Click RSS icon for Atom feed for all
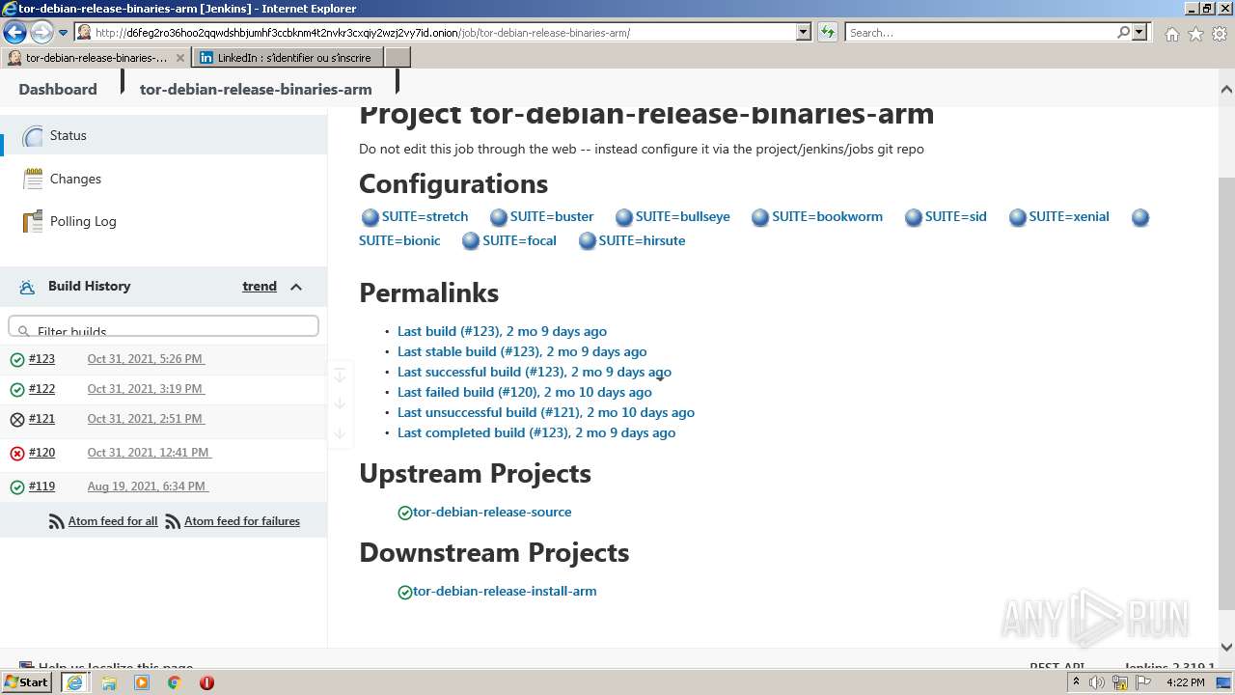Image resolution: width=1235 pixels, height=695 pixels. [x=57, y=521]
